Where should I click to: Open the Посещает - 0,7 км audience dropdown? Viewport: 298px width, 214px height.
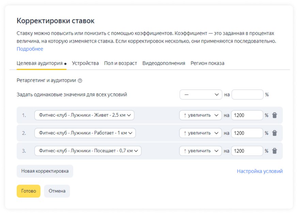(x=88, y=151)
